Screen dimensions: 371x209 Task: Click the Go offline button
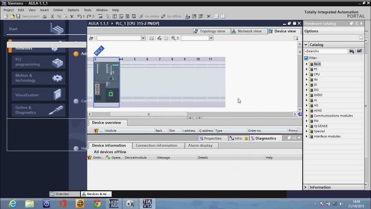[171, 16]
